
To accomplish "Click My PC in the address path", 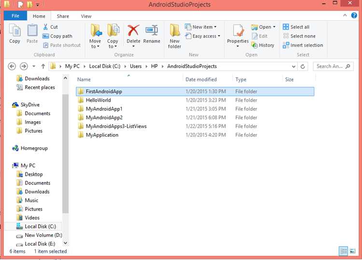I will coord(72,66).
